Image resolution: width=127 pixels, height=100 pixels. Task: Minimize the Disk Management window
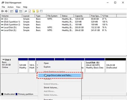point(108,3)
